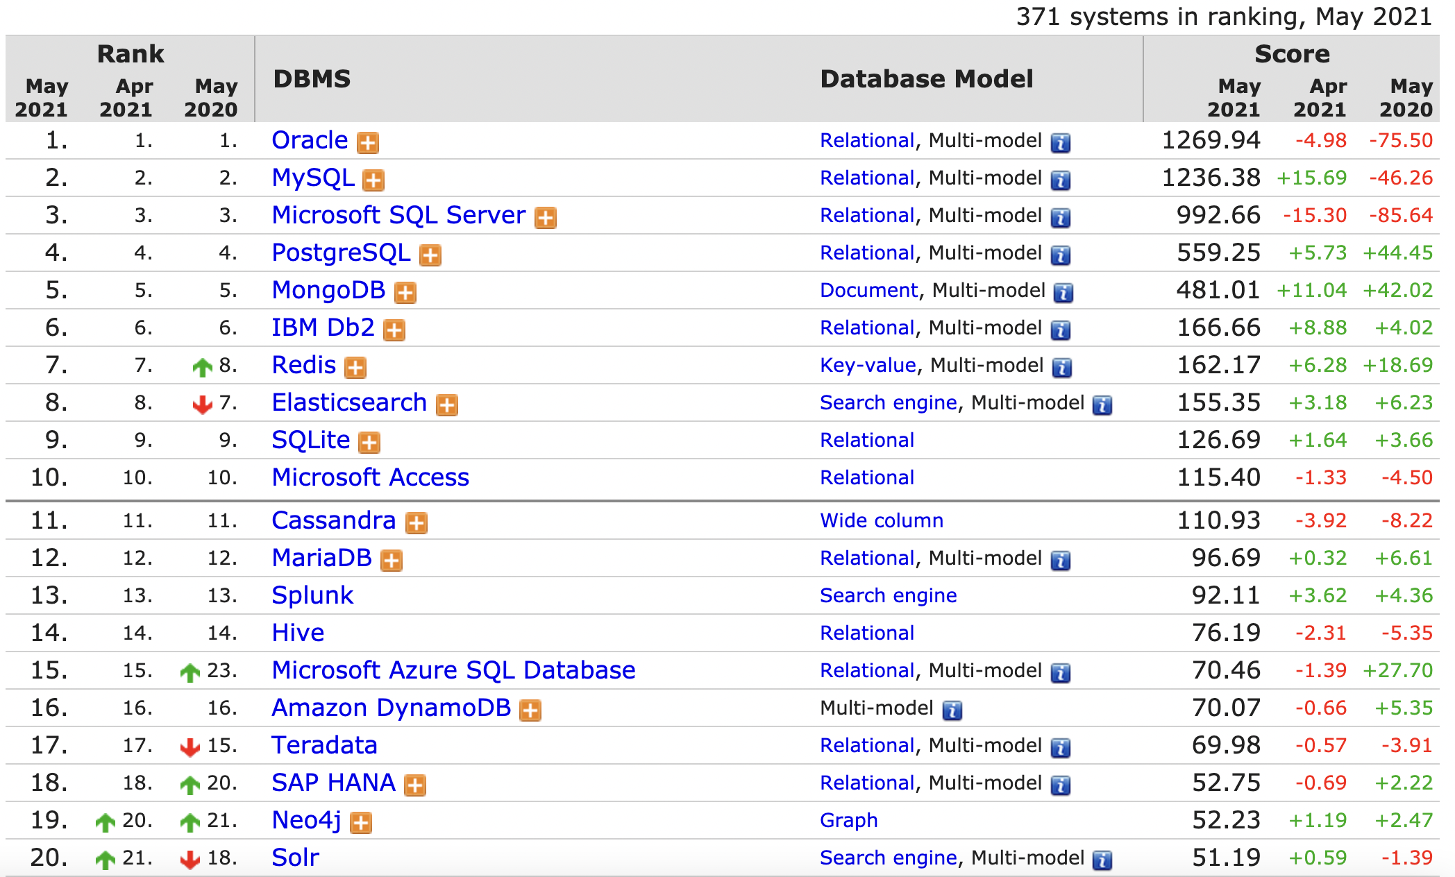The width and height of the screenshot is (1455, 877).
Task: Click the Wide column model link
Action: pyautogui.click(x=881, y=520)
